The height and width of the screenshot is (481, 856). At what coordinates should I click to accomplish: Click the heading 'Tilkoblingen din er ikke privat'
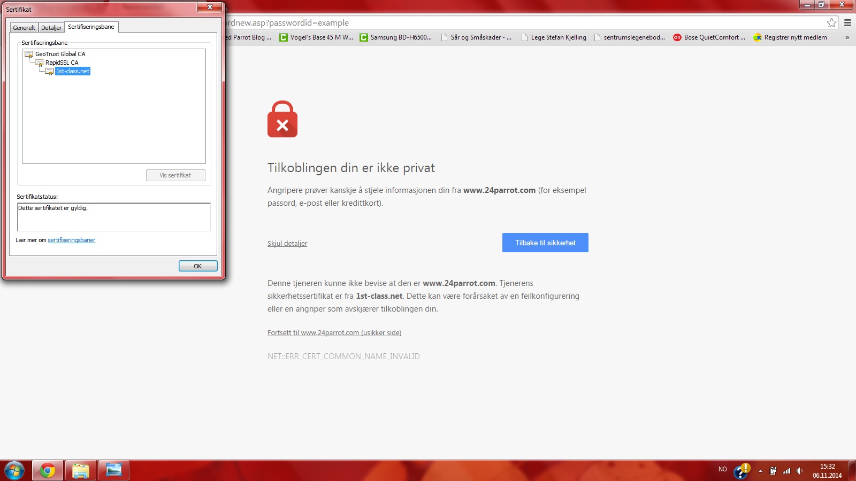pyautogui.click(x=351, y=168)
